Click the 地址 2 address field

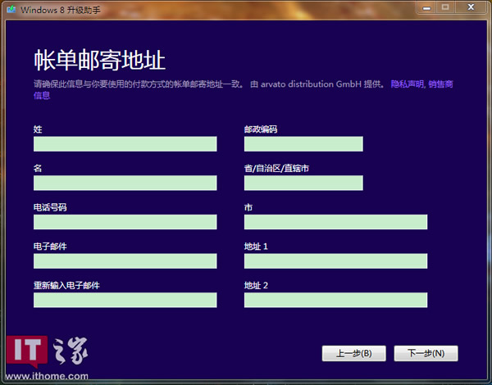(x=335, y=300)
